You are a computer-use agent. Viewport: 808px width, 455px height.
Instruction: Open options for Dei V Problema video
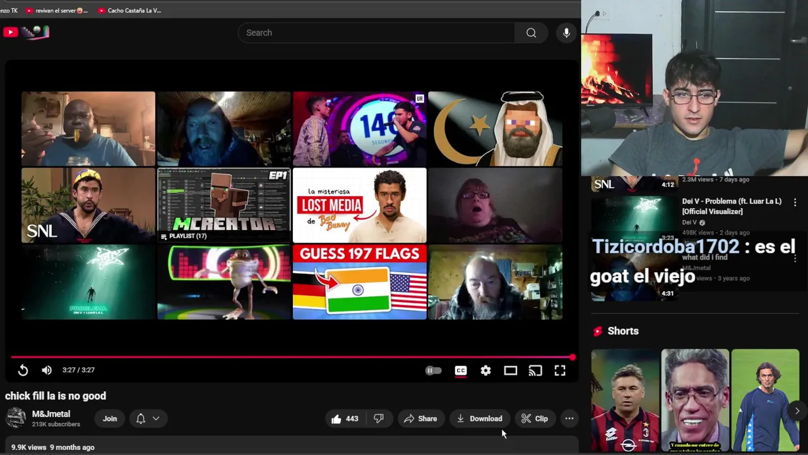coord(795,202)
